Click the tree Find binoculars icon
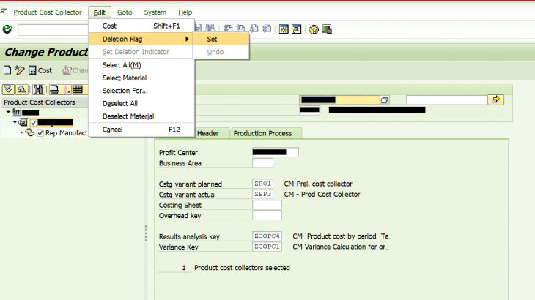 click(38, 89)
